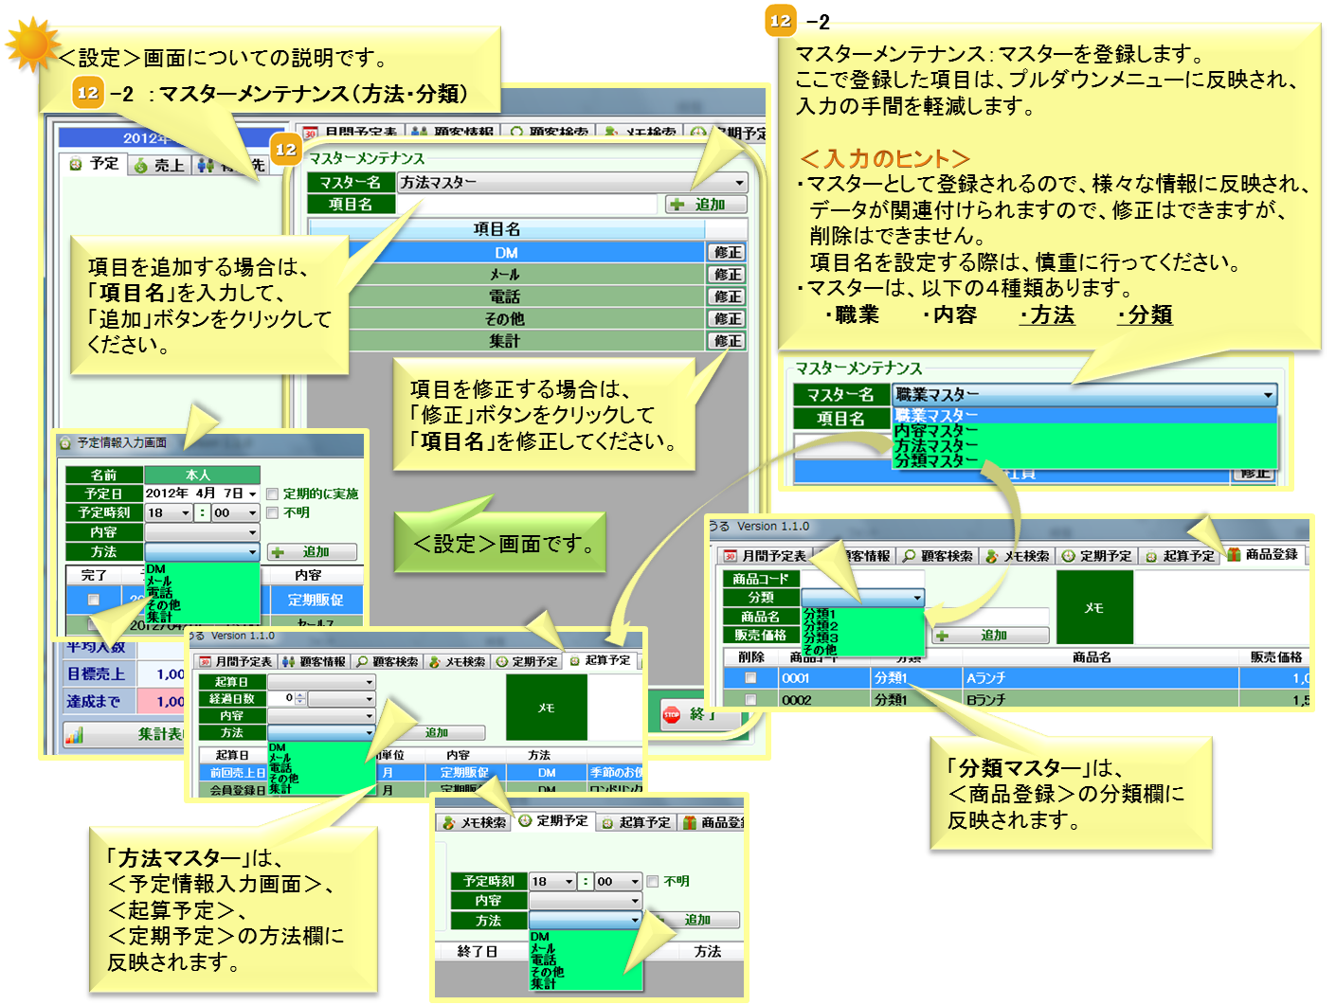Select the メール row in 項目名 list
The width and height of the screenshot is (1336, 1005).
pos(507,275)
